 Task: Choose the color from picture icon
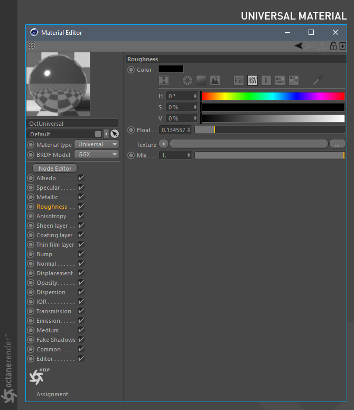click(215, 80)
